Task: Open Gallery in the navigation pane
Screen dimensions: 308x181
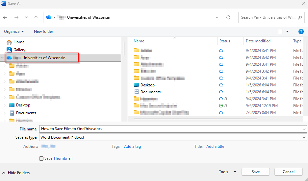Action: pos(19,50)
